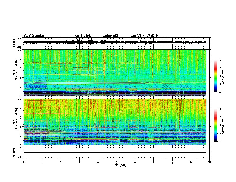Click the 8 kHz tick on ch.2 frequency axis
236x182 pixels.
coord(21,108)
